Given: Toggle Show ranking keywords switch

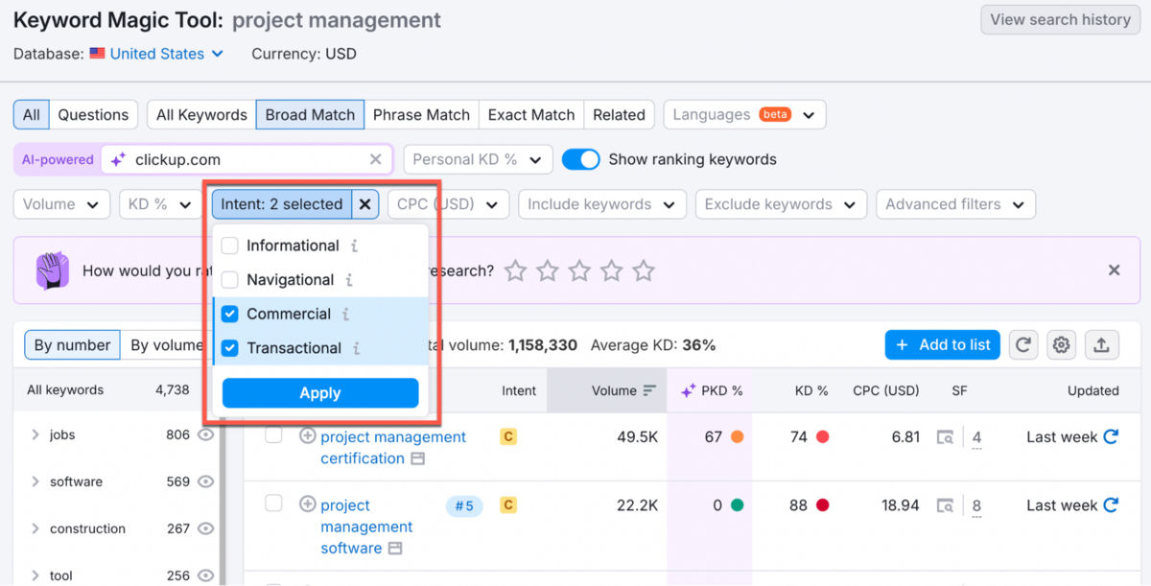Looking at the screenshot, I should click(580, 159).
